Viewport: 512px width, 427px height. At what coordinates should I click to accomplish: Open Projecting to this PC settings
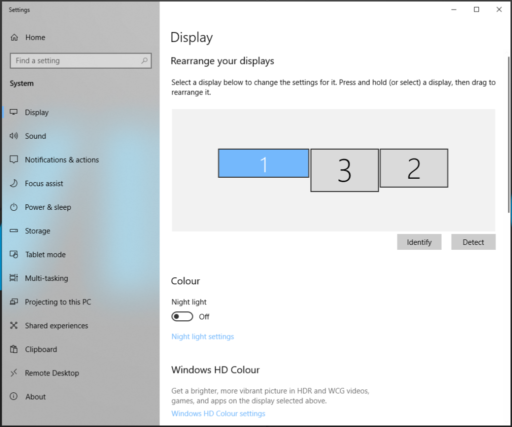pyautogui.click(x=14, y=302)
